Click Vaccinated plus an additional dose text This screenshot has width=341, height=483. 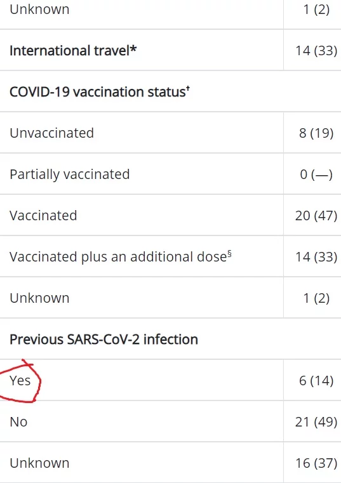[x=121, y=257]
